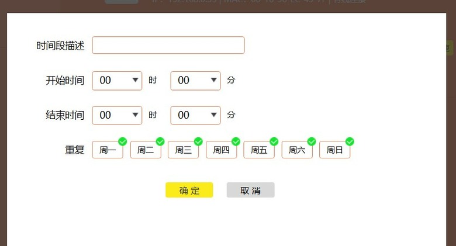The height and width of the screenshot is (246, 456).
Task: Click the green checkmark on 周四
Action: pyautogui.click(x=236, y=141)
